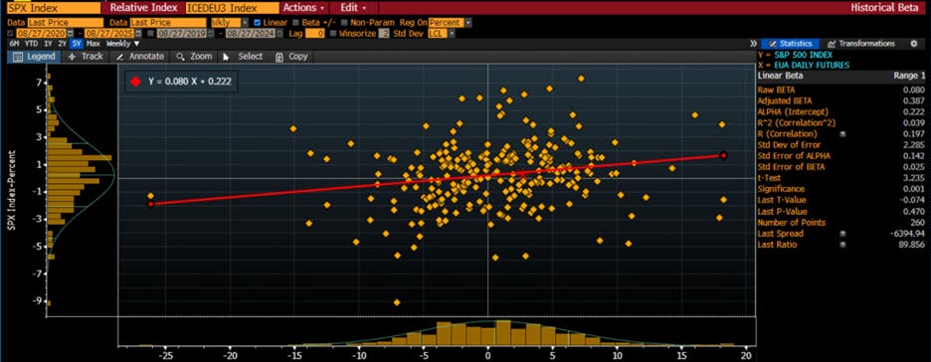Toggle checkbox before 08/27/2020 date range
Viewport: 931px width, 362px height.
[10, 33]
